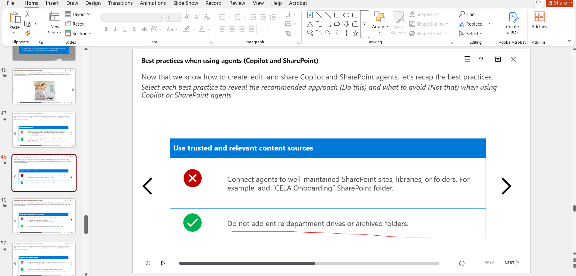
Task: Click the slide help question mark
Action: 481,60
